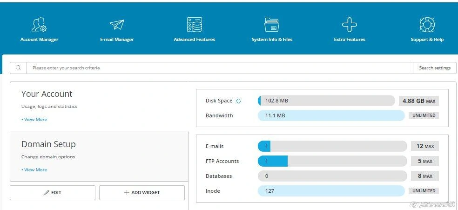Viewport: 458px width, 210px height.
Task: Open the Support & Help lifebuoy icon
Action: click(427, 25)
